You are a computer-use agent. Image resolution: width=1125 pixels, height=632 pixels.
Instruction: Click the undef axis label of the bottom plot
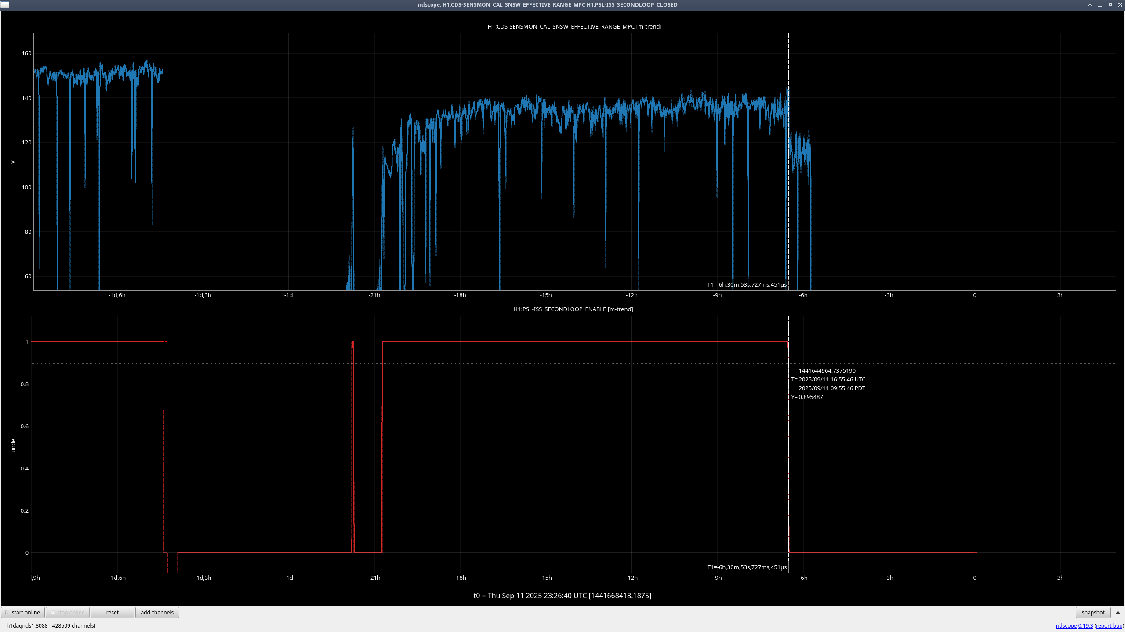pos(13,444)
